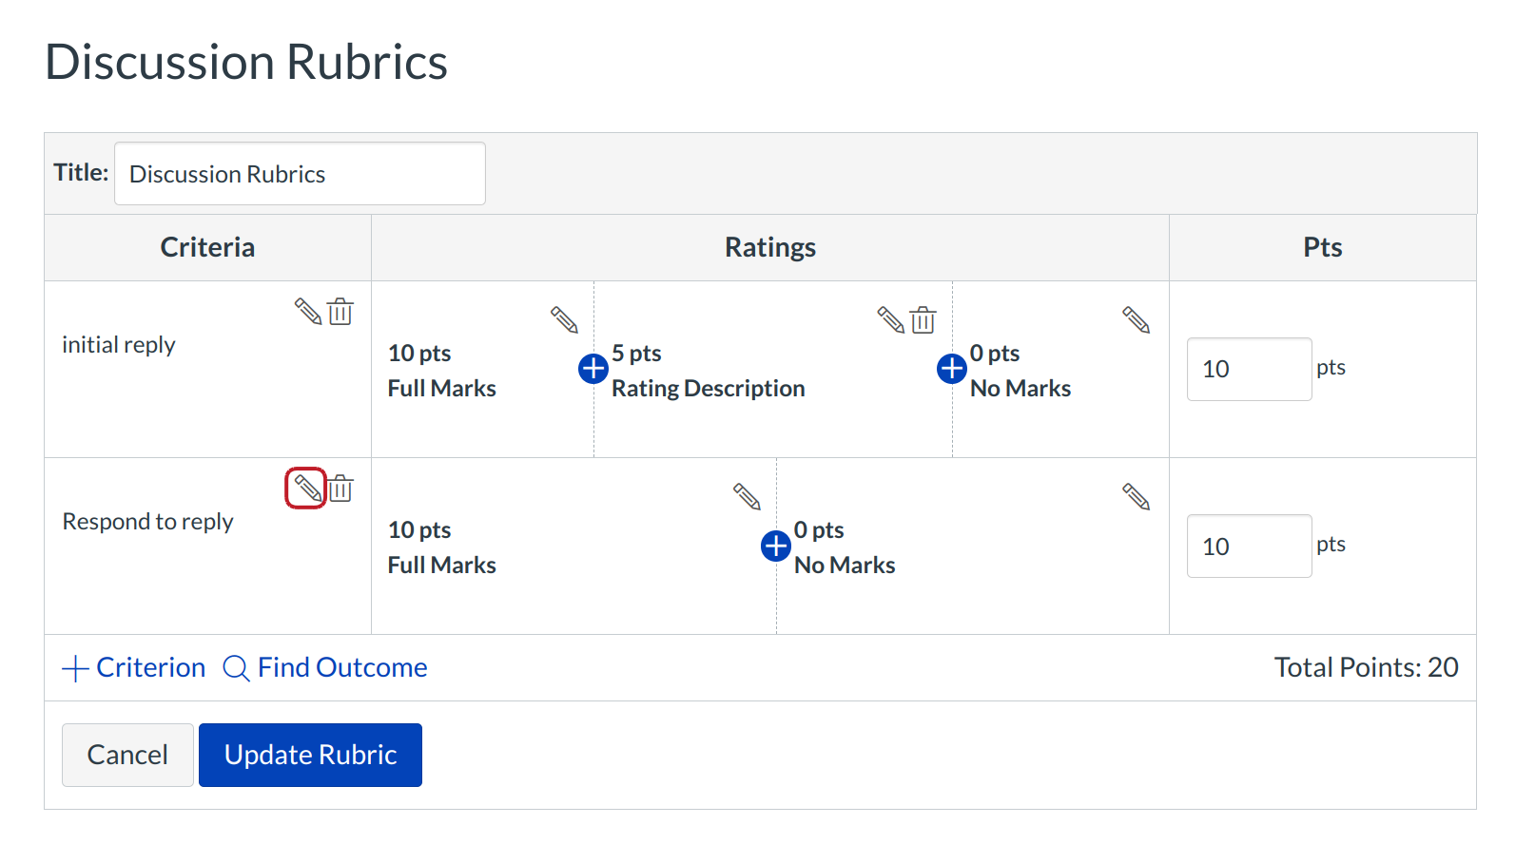
Task: Delete the 'Respond to reply' criterion
Action: pos(340,489)
